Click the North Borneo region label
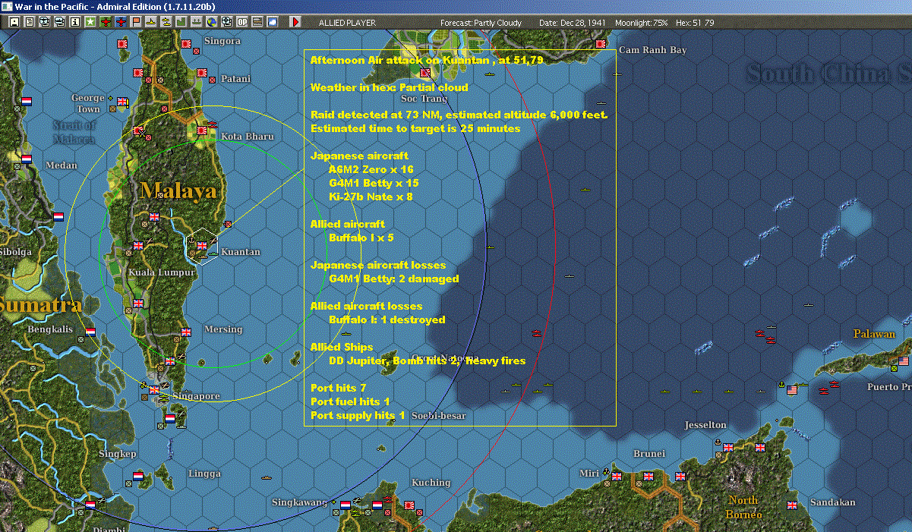 [743, 507]
